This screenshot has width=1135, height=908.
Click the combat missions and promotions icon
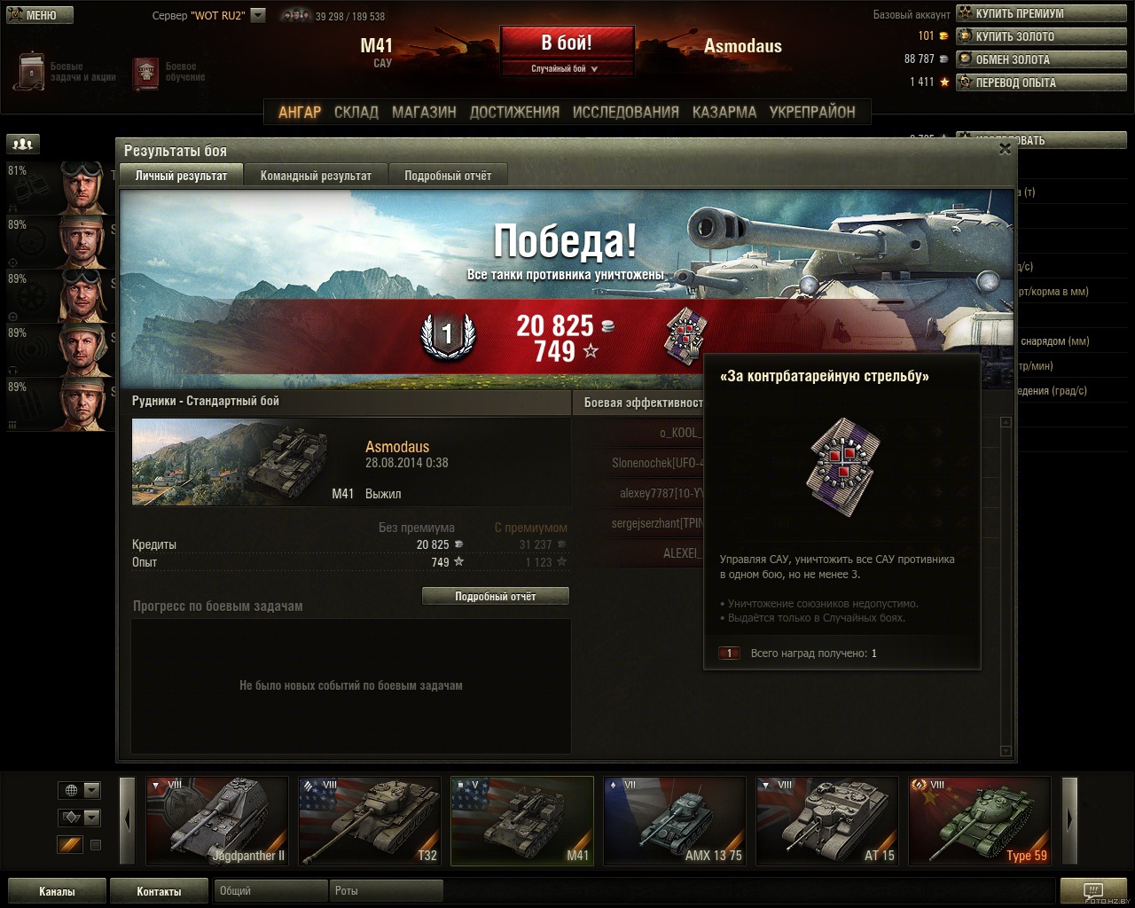click(x=29, y=71)
